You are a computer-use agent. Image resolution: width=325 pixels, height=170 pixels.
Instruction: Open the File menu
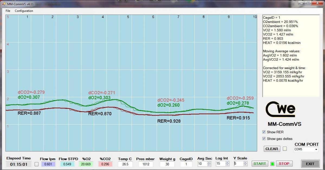(8, 11)
